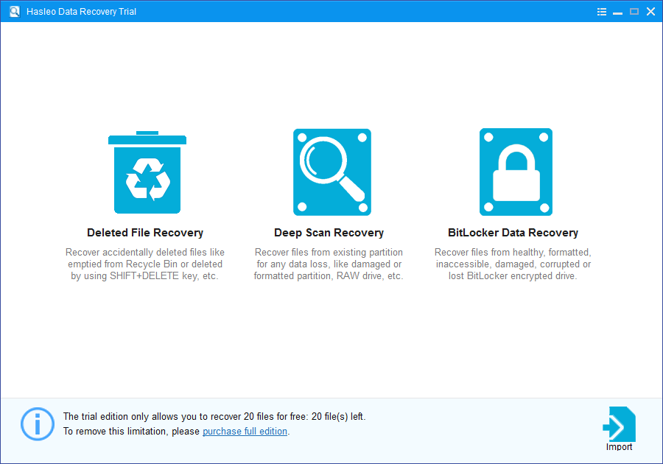Click the 'Deleted File Recovery' heading

pos(145,232)
